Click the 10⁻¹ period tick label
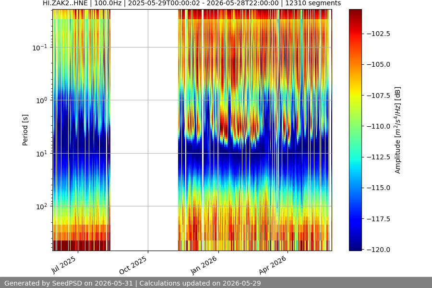The width and height of the screenshot is (432, 288). [39, 48]
